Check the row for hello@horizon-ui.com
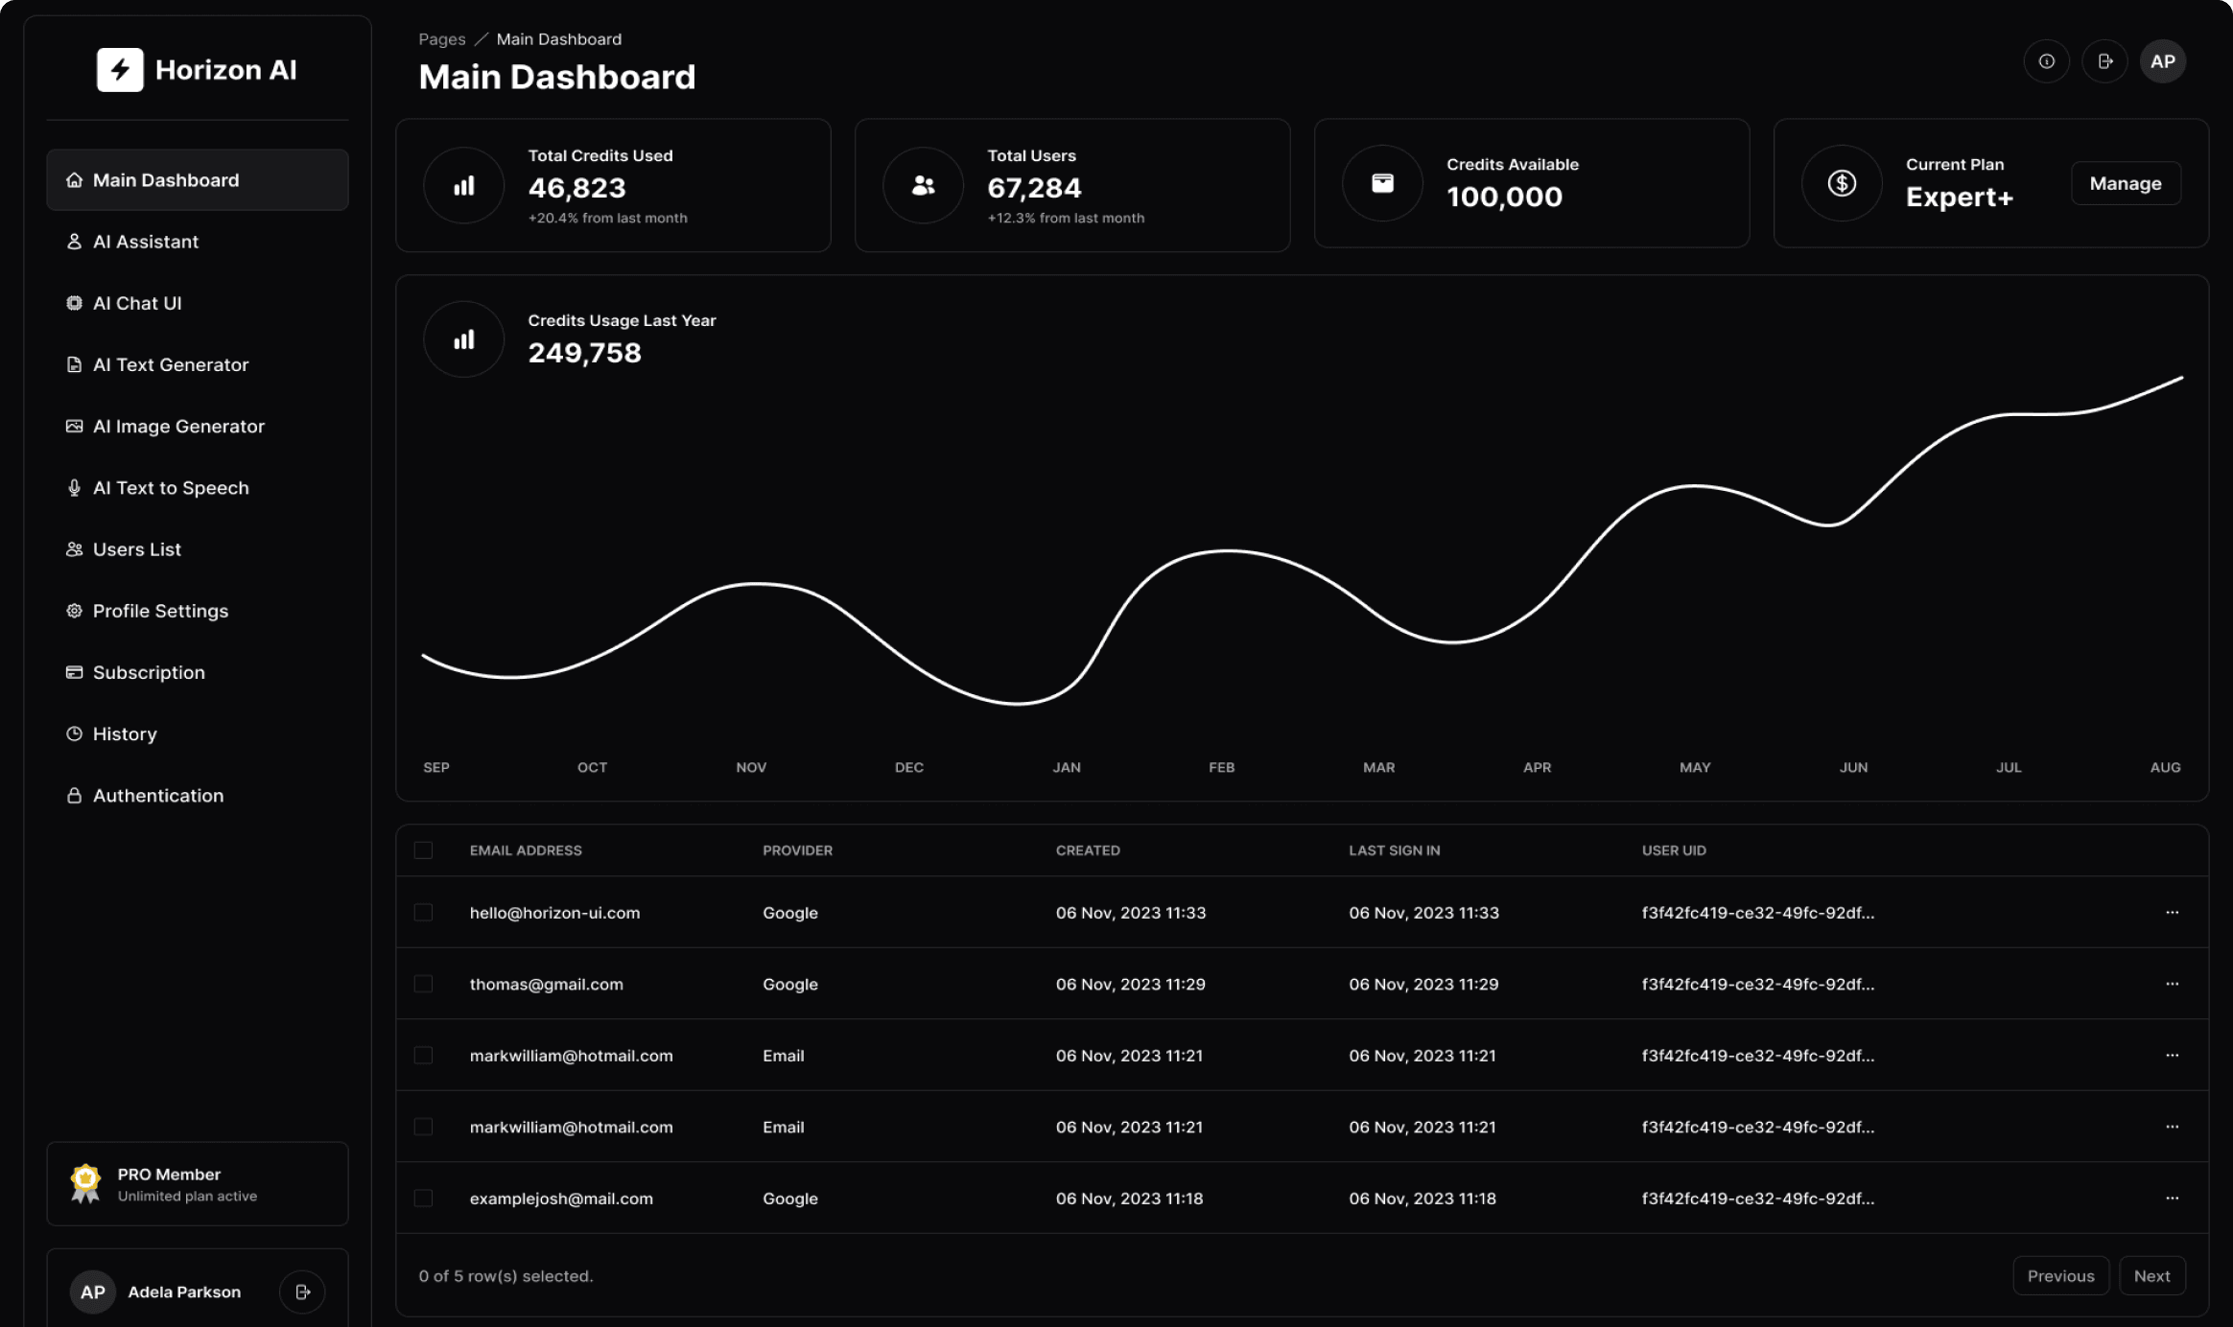Viewport: 2233px width, 1327px height. [423, 913]
